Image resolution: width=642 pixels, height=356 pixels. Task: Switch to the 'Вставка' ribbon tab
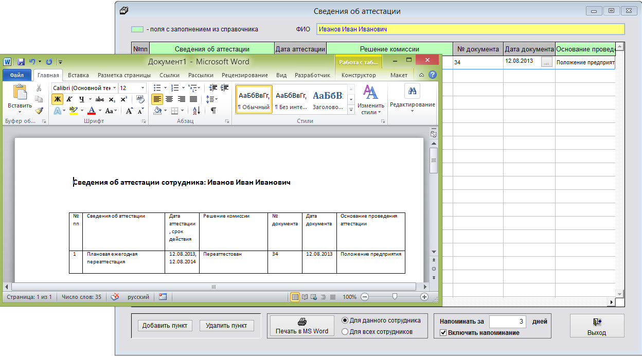pos(78,75)
